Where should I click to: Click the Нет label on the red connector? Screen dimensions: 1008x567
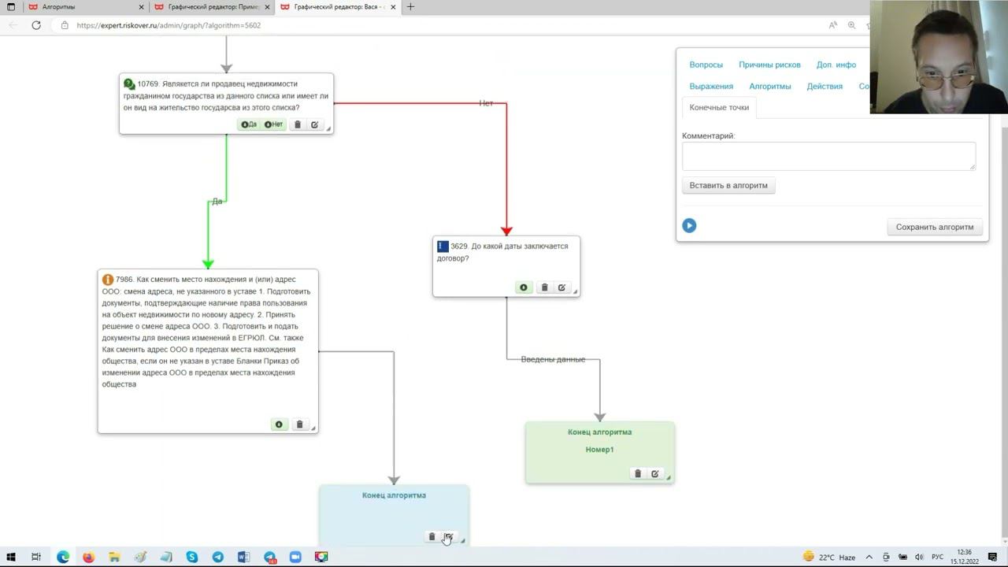pos(486,103)
